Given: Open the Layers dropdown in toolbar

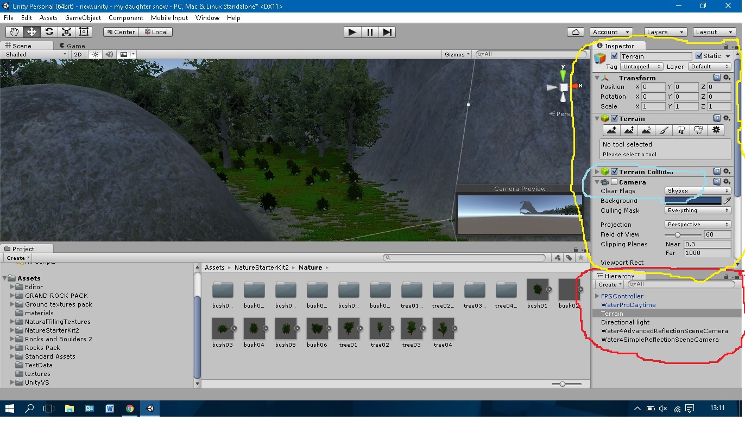Looking at the screenshot, I should pyautogui.click(x=665, y=32).
